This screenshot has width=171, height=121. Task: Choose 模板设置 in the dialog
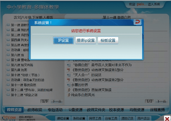pos(108,40)
